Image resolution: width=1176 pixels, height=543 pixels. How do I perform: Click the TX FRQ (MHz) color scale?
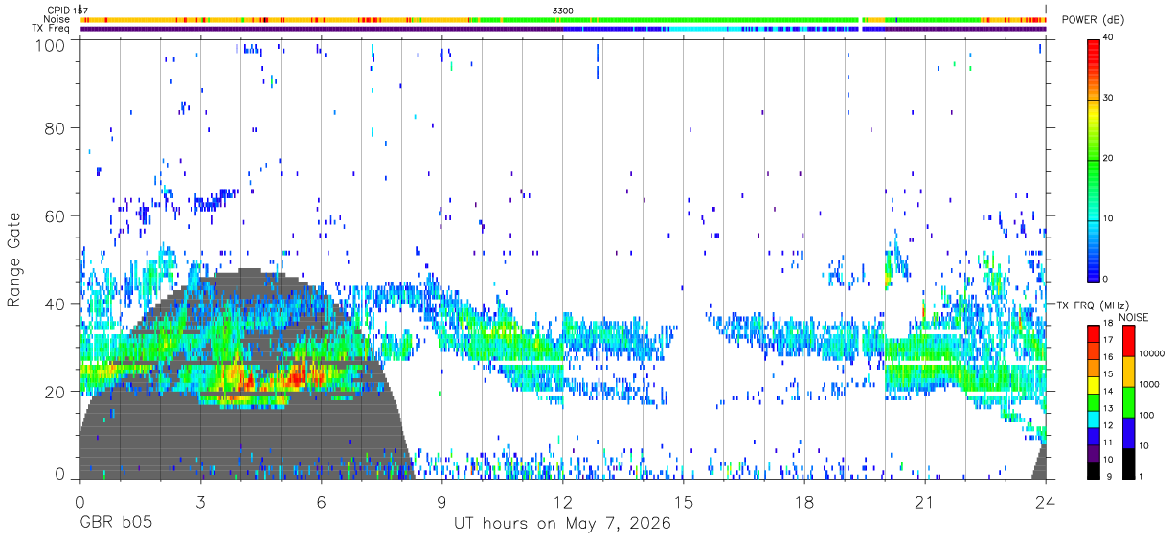coord(1093,401)
